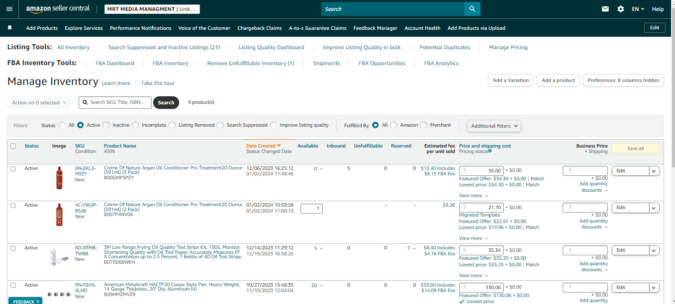Edit the 35.00 price field

click(482, 170)
